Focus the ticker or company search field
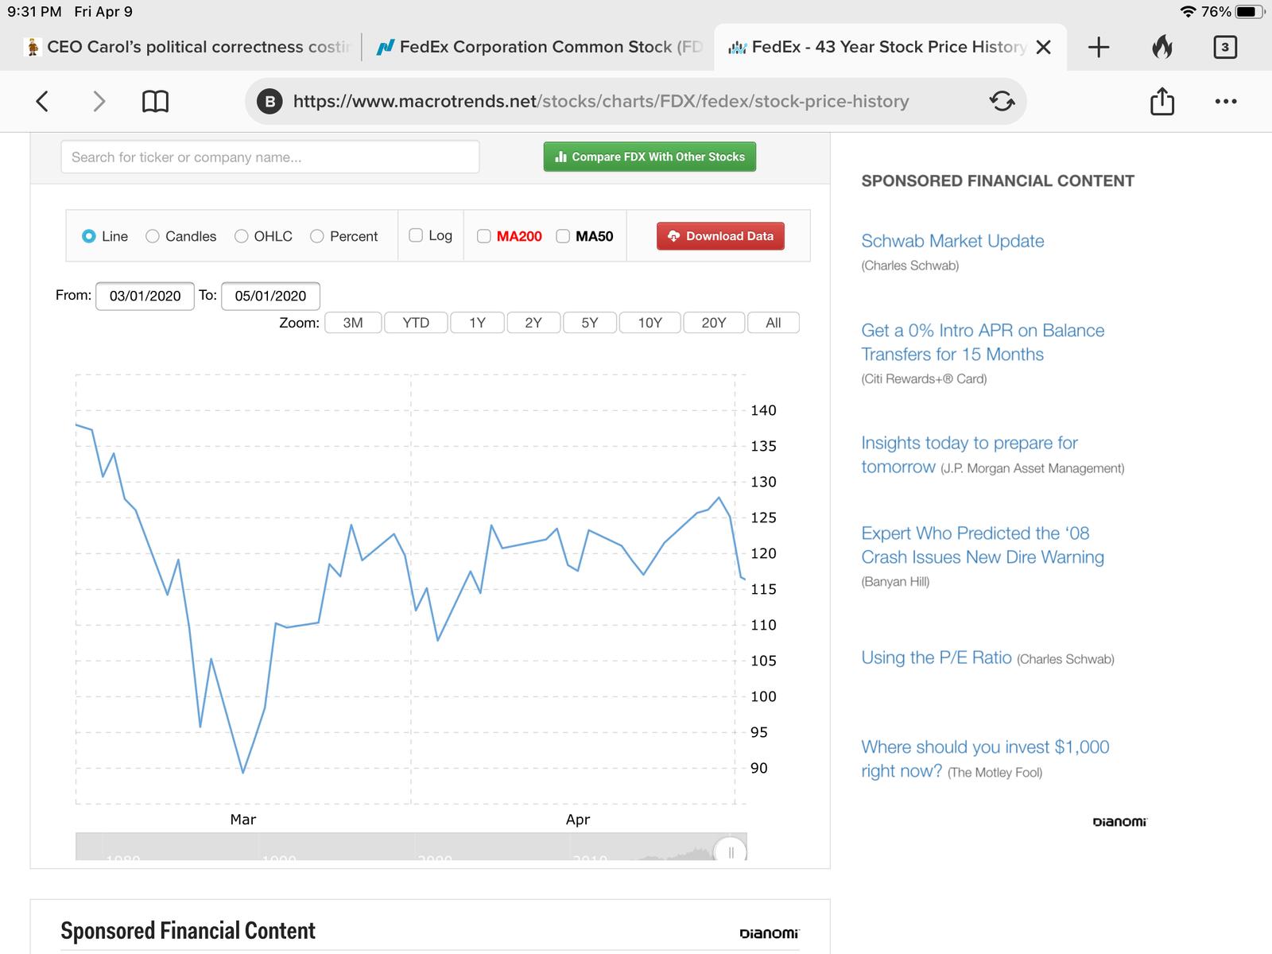The width and height of the screenshot is (1272, 954). point(270,157)
